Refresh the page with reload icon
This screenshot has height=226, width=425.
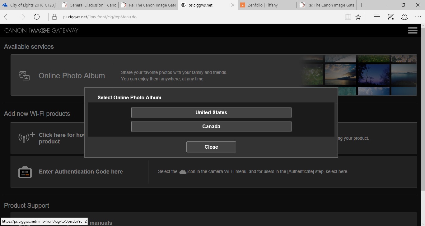pyautogui.click(x=37, y=17)
